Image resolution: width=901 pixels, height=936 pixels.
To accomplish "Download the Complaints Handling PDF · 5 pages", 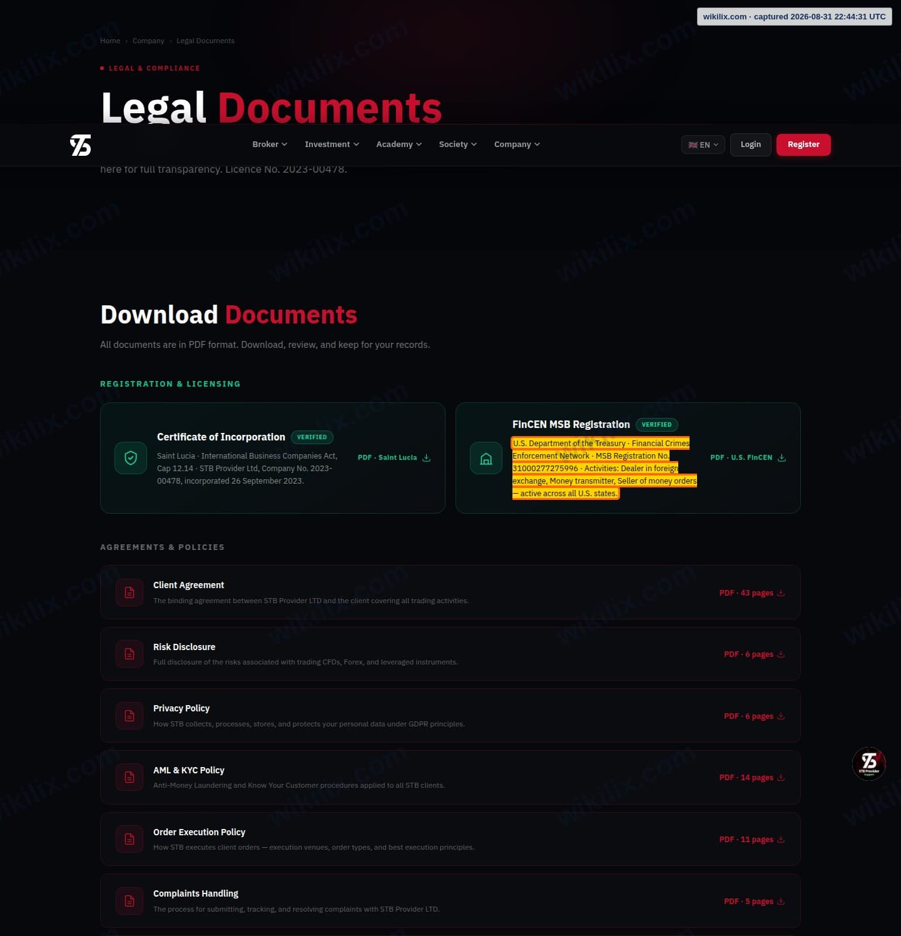I will click(x=755, y=901).
